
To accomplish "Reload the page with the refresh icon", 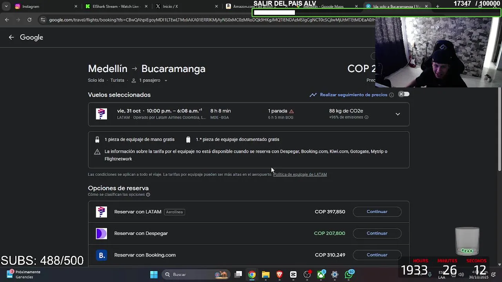I will [x=29, y=20].
